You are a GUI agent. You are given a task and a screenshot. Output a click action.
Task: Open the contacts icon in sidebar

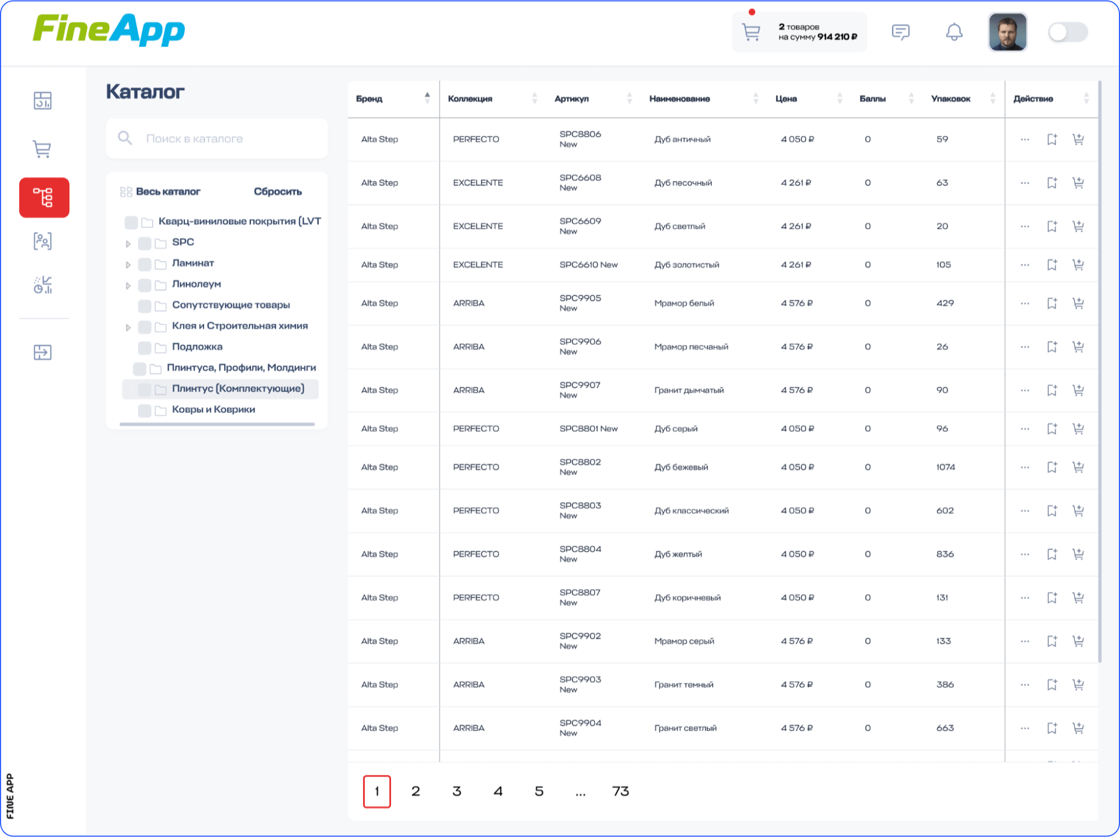click(43, 241)
